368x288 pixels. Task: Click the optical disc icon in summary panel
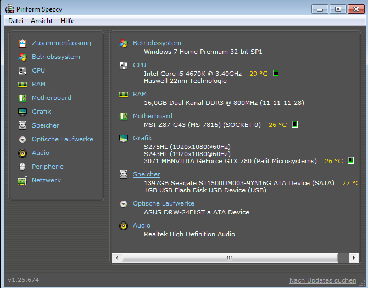(124, 204)
